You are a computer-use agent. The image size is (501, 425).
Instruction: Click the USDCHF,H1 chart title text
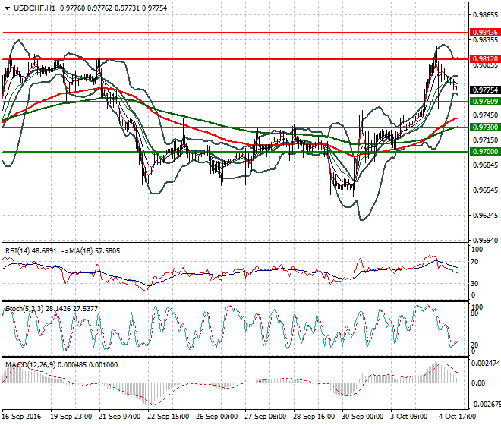[x=34, y=8]
